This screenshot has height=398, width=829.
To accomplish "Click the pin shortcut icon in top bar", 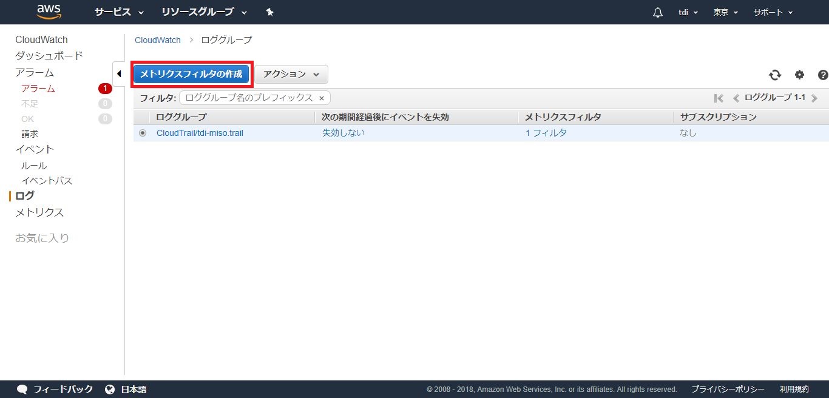I will [270, 12].
